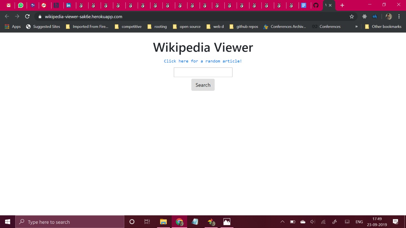The height and width of the screenshot is (228, 406).
Task: Open the Photos viewer on taskbar
Action: pos(227,222)
